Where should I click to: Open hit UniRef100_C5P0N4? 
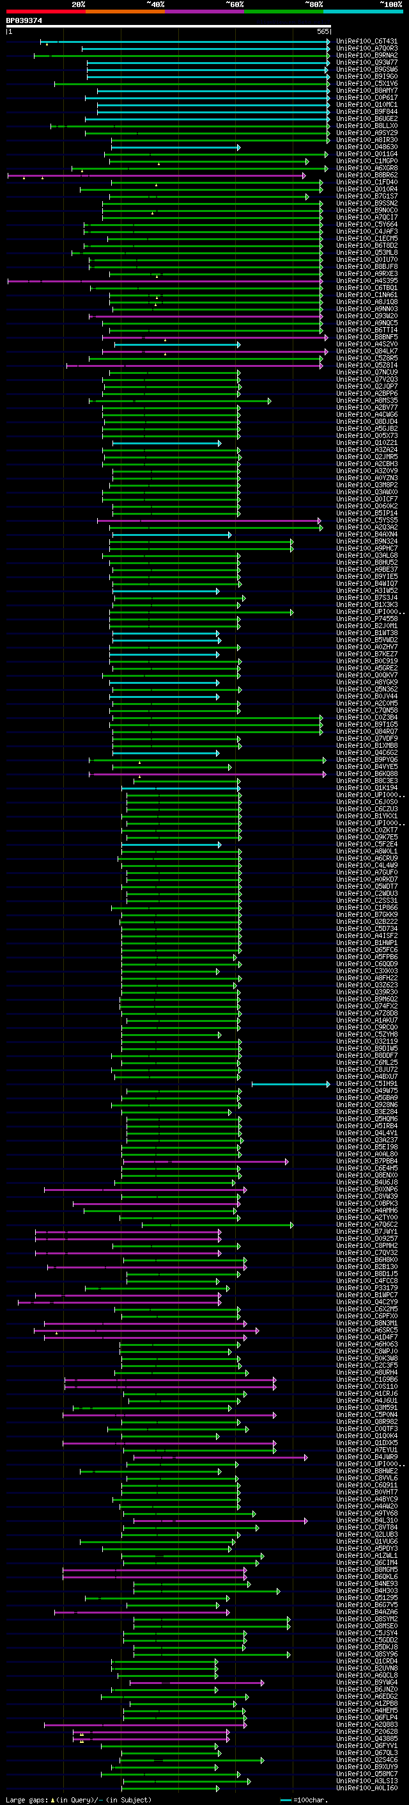[x=367, y=1414]
